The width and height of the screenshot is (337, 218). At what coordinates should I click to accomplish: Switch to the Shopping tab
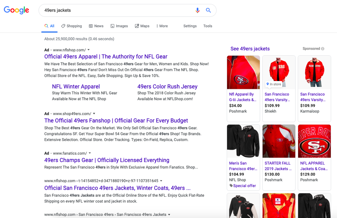tap(71, 26)
